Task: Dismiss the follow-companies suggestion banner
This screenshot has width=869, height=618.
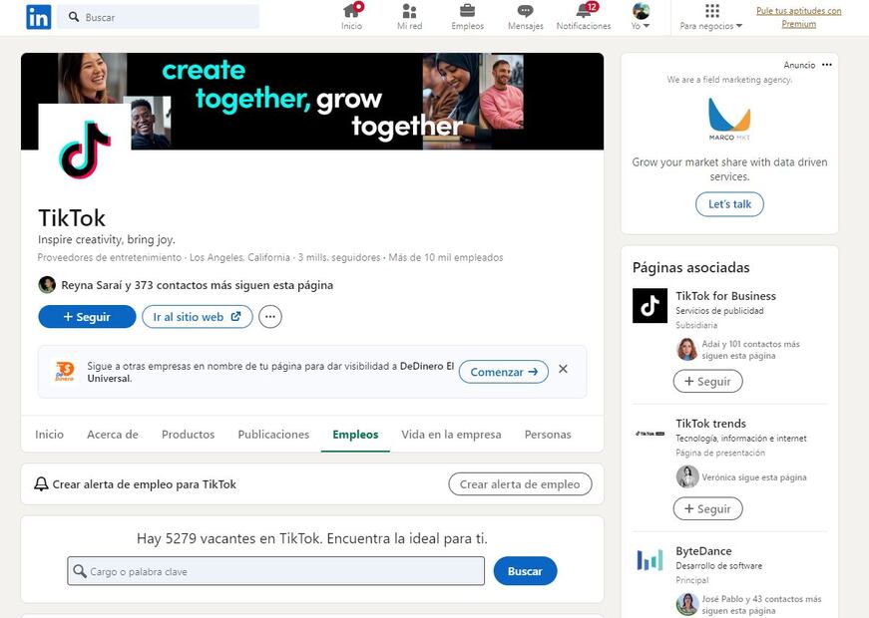Action: coord(563,369)
